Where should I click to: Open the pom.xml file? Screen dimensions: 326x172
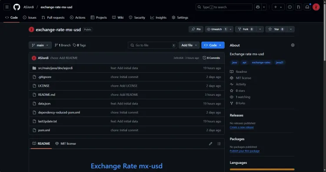pyautogui.click(x=44, y=130)
